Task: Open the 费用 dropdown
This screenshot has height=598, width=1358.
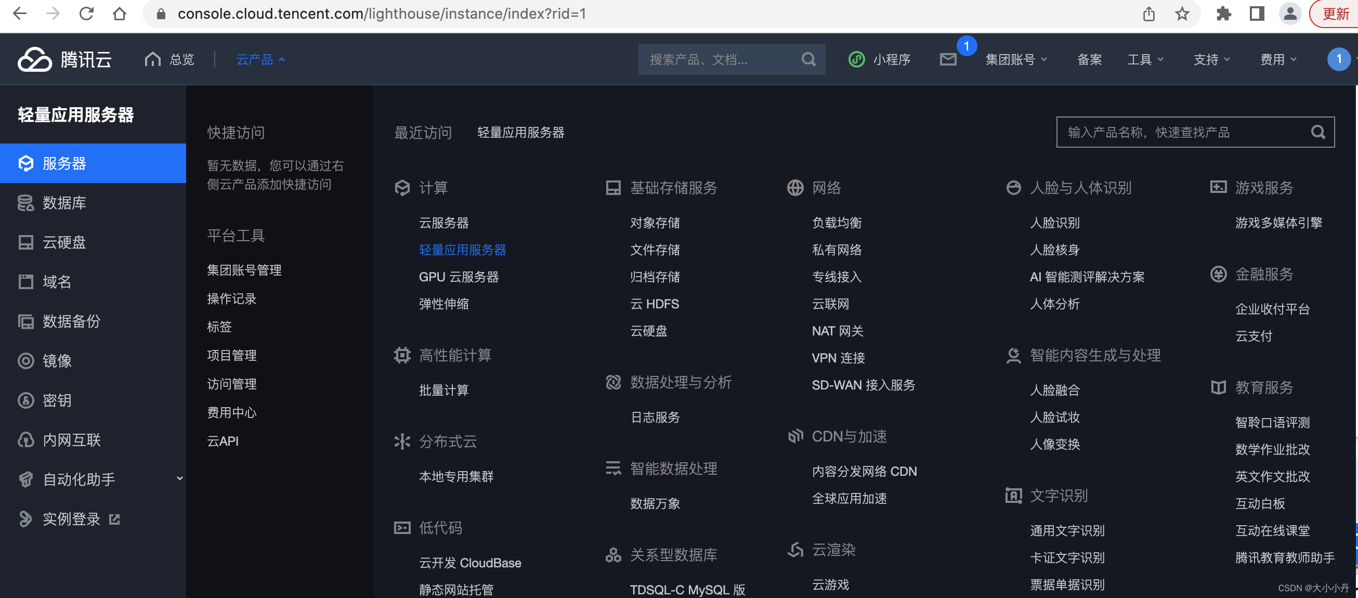Action: [x=1278, y=60]
